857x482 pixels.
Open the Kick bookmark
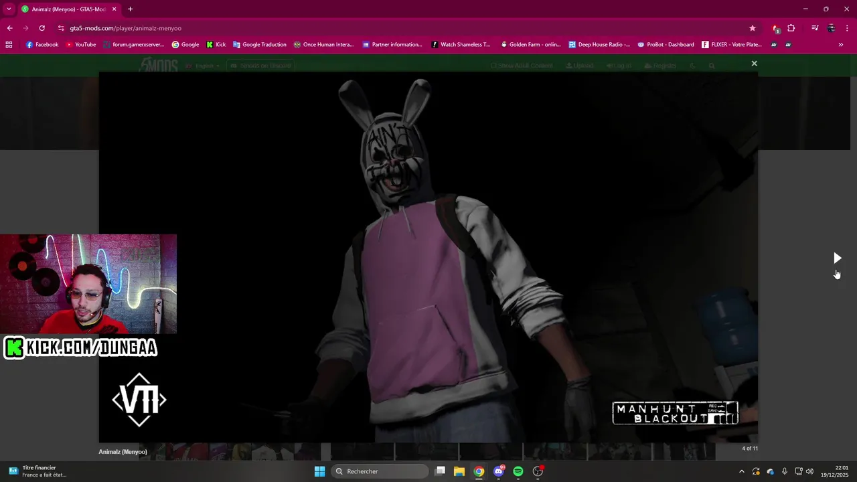[216, 45]
